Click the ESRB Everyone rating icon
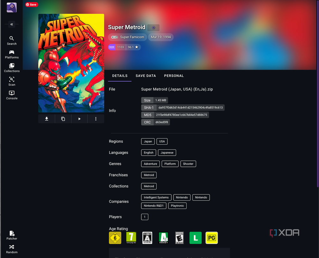The width and height of the screenshot is (319, 258). (179, 238)
